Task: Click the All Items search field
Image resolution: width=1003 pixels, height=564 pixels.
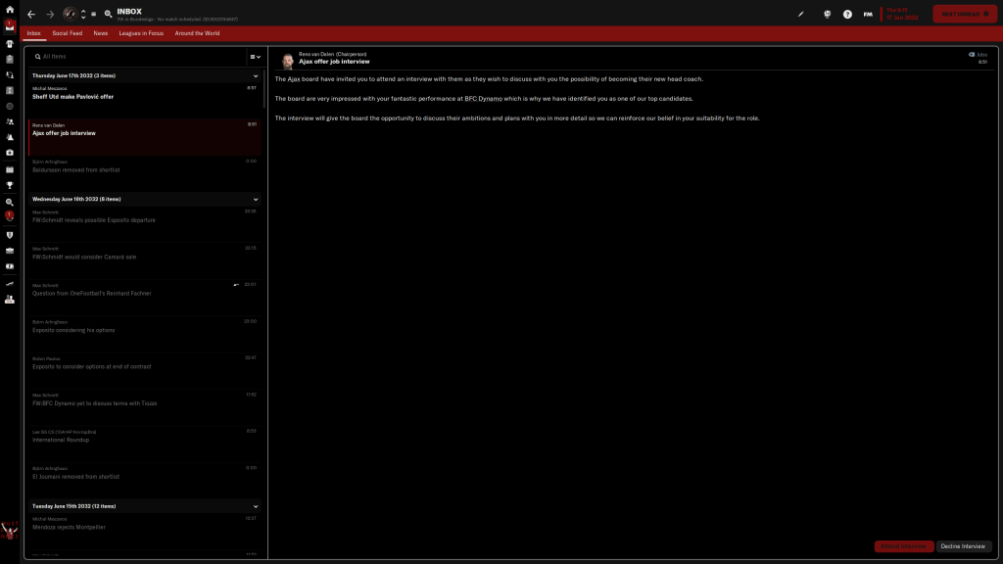Action: [x=137, y=57]
